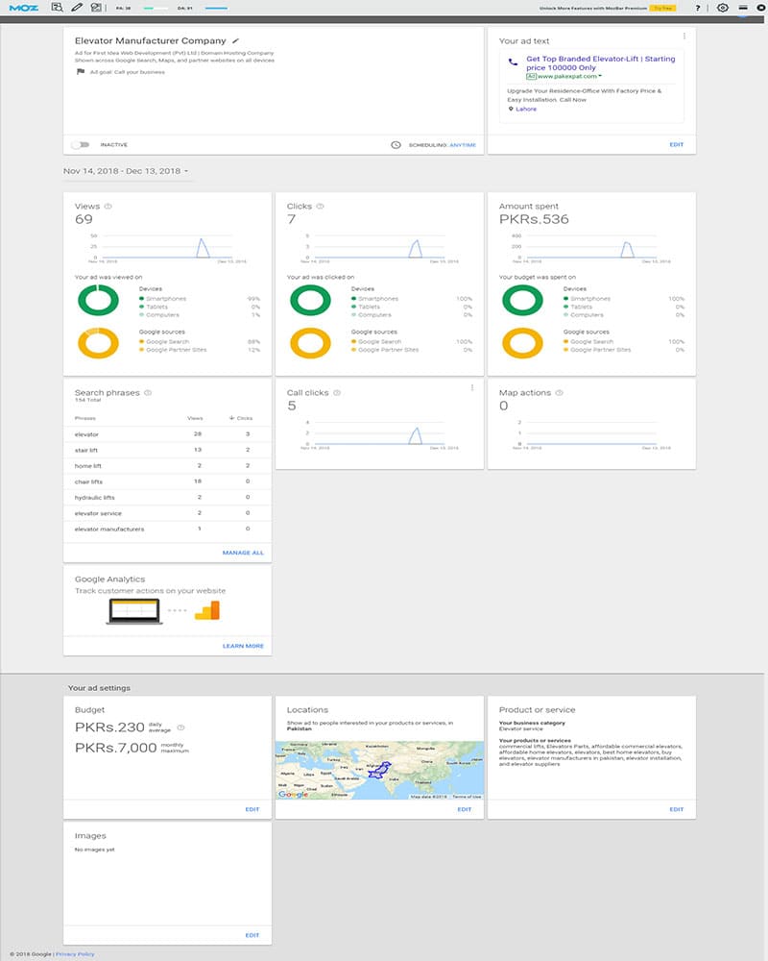Click Call clicks help icon
This screenshot has width=768, height=961.
click(x=337, y=392)
